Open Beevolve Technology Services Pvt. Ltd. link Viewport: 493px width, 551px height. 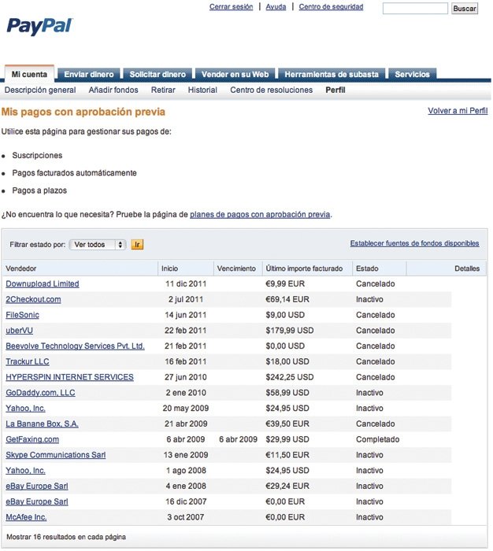75,346
